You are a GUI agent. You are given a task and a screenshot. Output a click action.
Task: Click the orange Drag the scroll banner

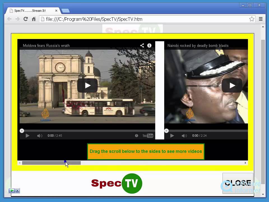(x=146, y=151)
